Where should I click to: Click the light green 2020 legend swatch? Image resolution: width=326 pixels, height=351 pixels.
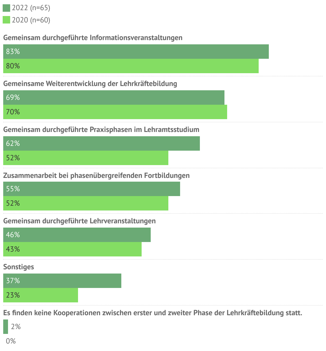(6, 20)
